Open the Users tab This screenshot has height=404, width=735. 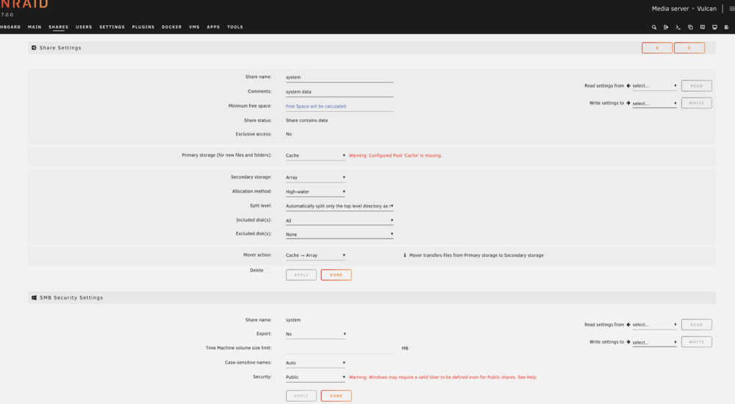pyautogui.click(x=84, y=27)
